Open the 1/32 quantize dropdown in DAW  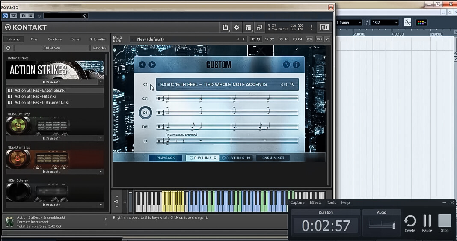[385, 22]
